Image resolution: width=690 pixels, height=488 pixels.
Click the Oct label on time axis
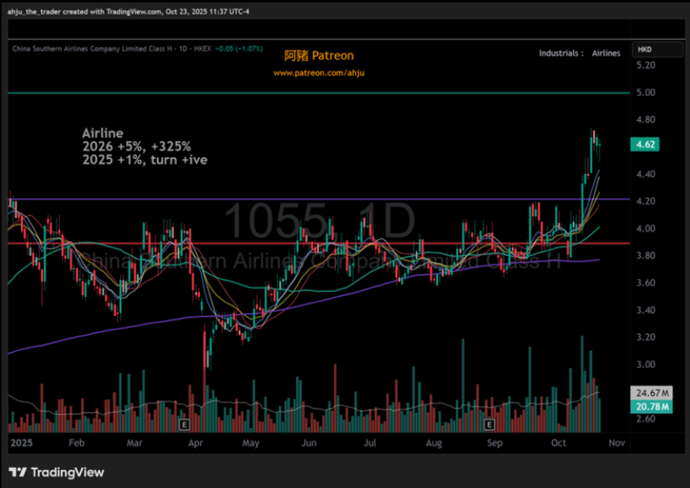point(558,443)
